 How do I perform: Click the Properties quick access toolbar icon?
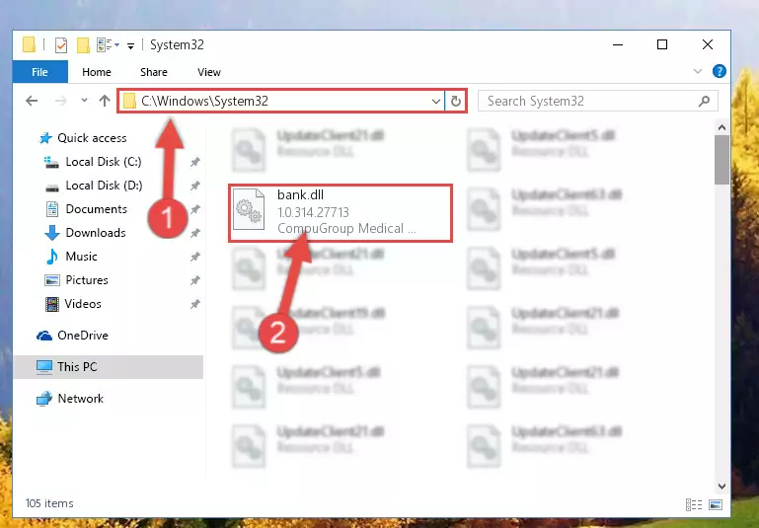(x=61, y=45)
